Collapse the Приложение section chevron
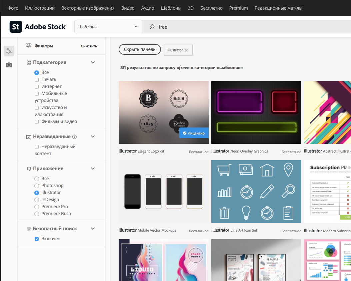This screenshot has width=351, height=281. tap(93, 169)
